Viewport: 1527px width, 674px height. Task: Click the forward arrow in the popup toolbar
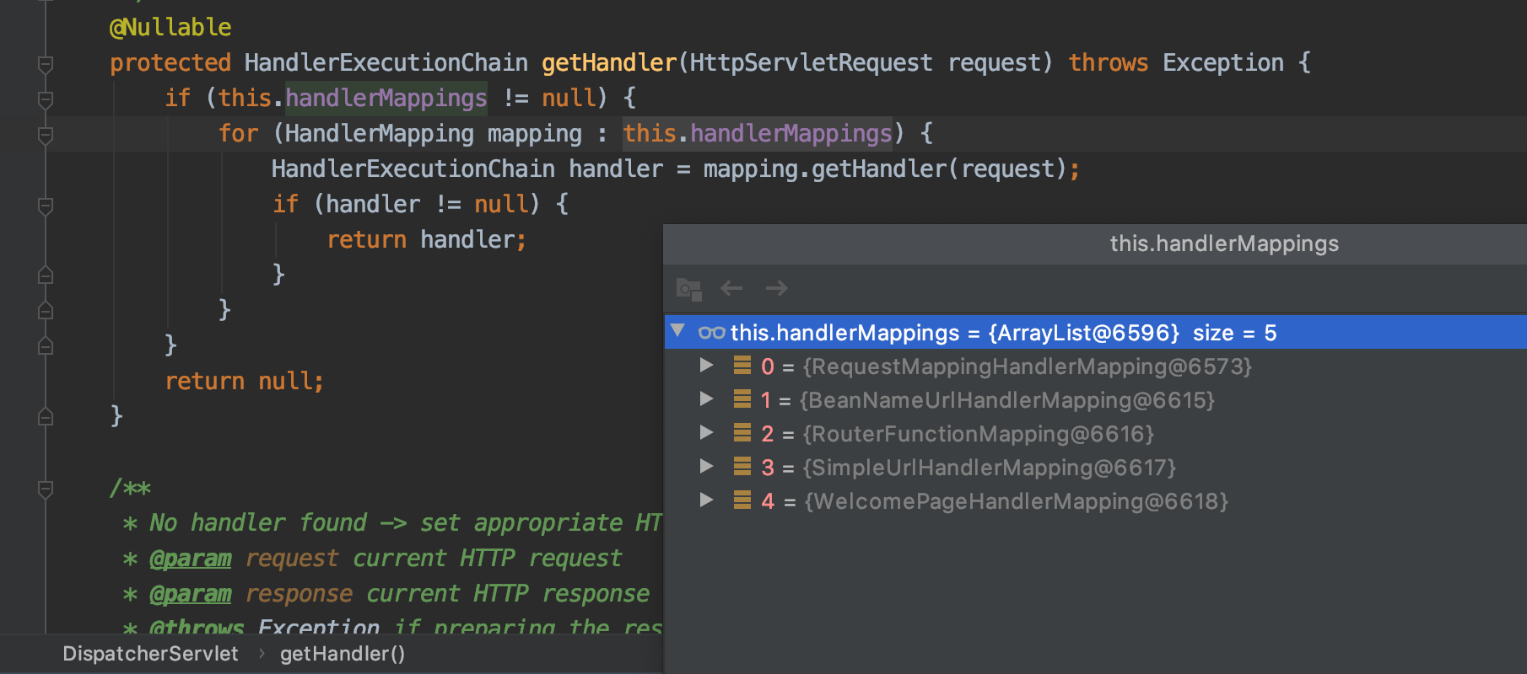776,288
